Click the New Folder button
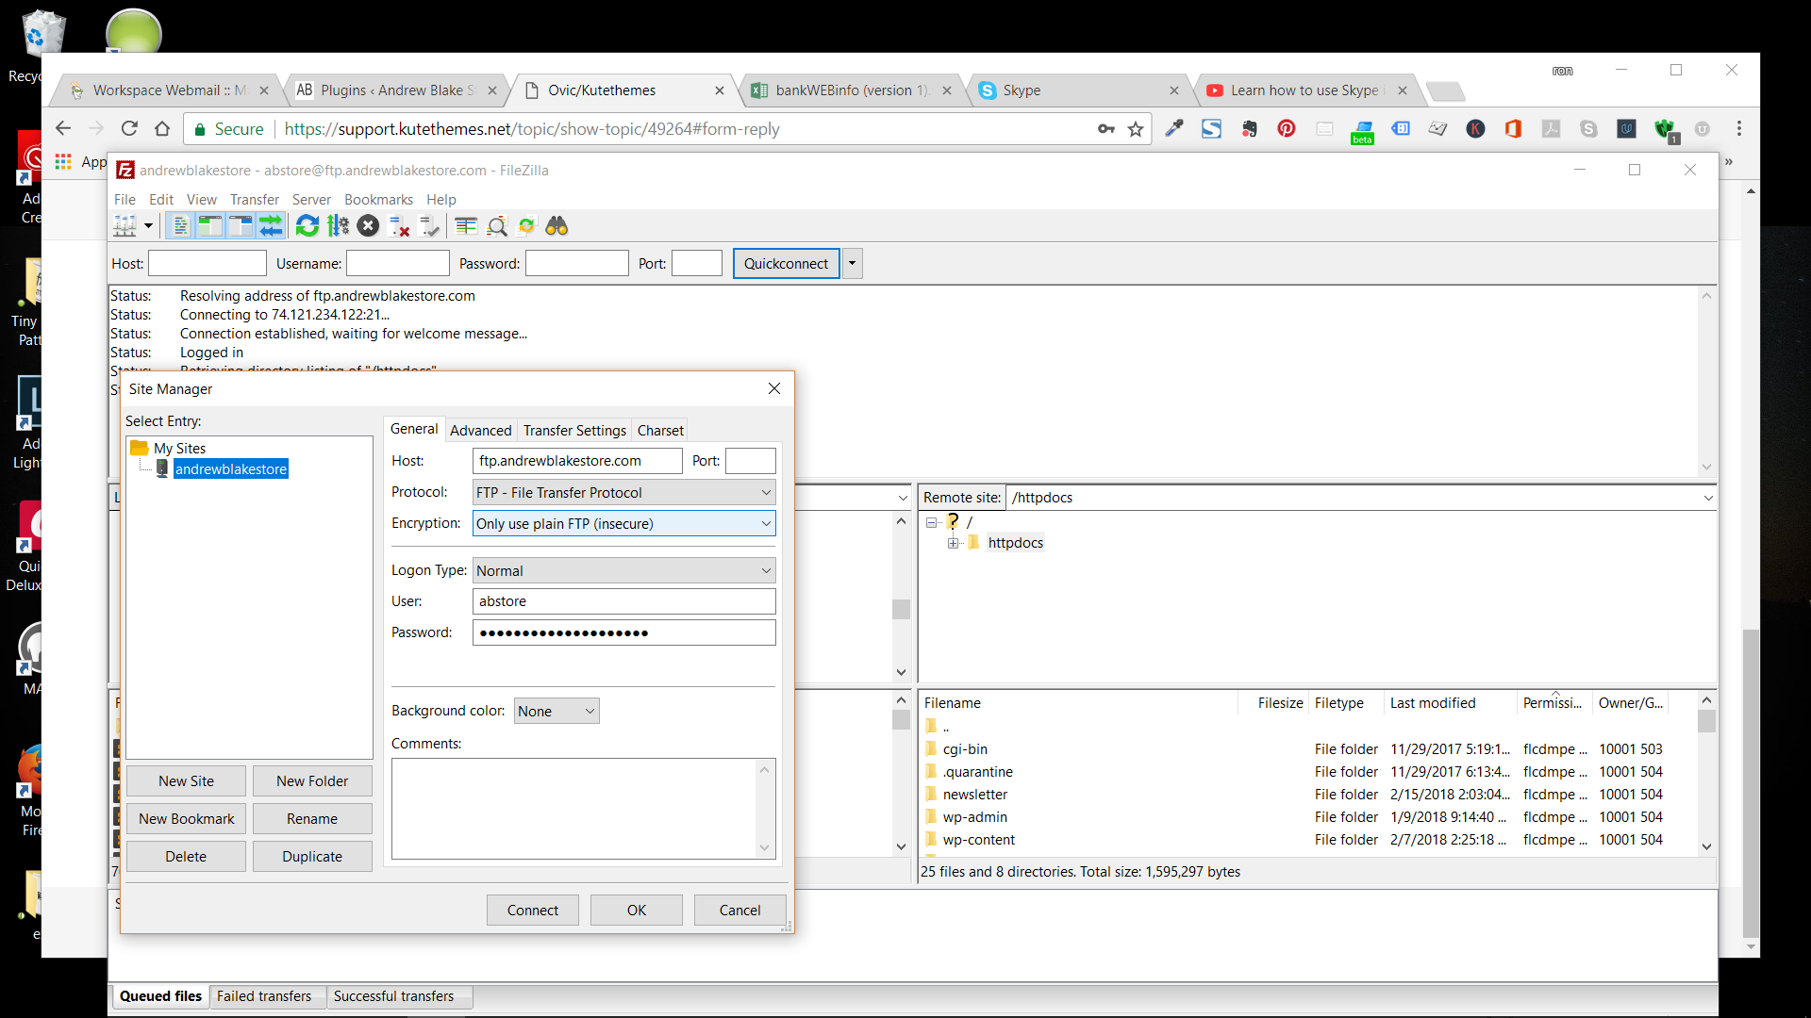Image resolution: width=1811 pixels, height=1018 pixels. (x=312, y=781)
